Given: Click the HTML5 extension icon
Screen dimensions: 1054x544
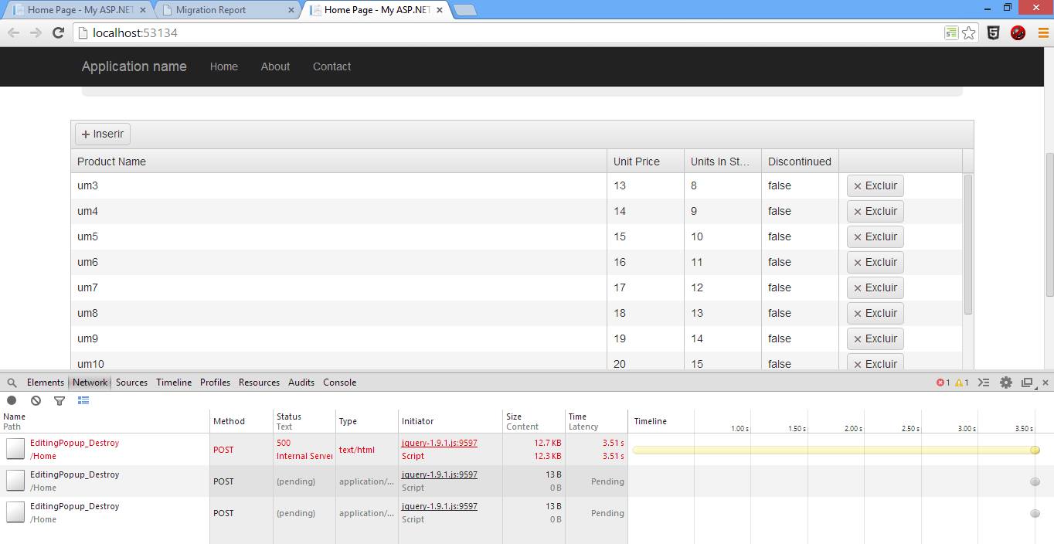Looking at the screenshot, I should point(994,32).
